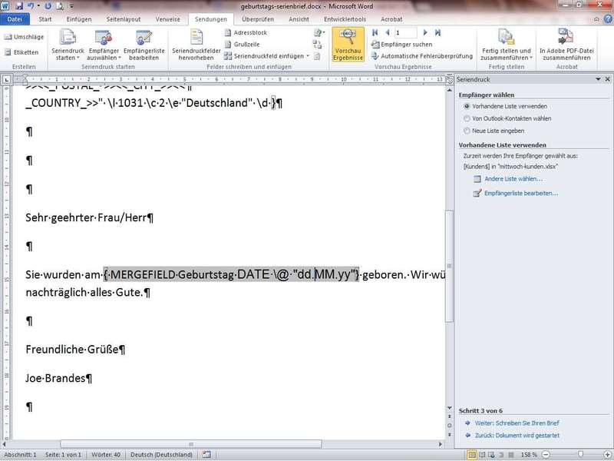This screenshot has height=461, width=614.
Task: Switch to the Einfügen tab
Action: coord(79,18)
